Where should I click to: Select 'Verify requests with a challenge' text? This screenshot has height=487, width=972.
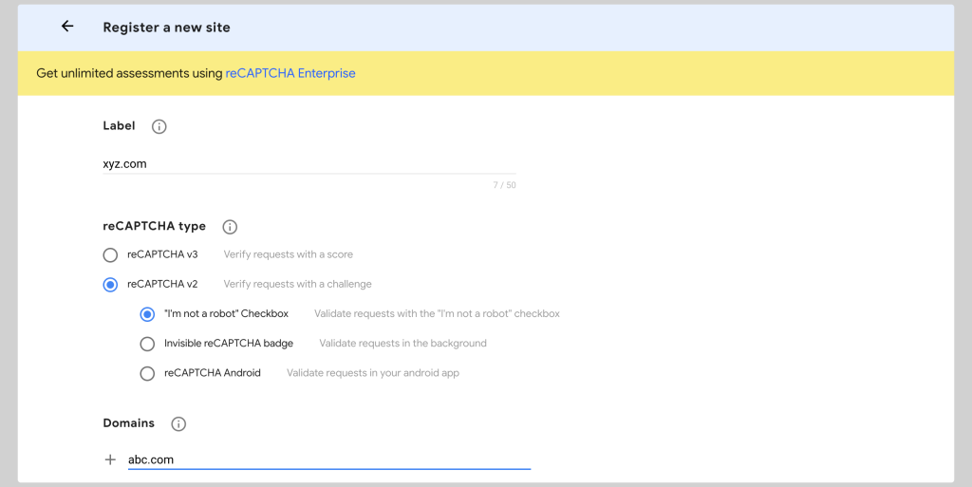(x=297, y=284)
